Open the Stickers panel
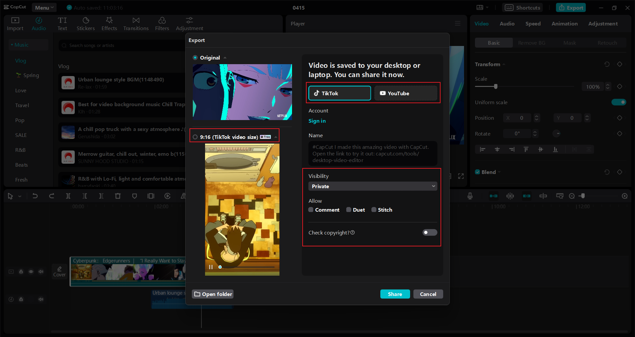Screen dimensions: 635x337 (86, 24)
